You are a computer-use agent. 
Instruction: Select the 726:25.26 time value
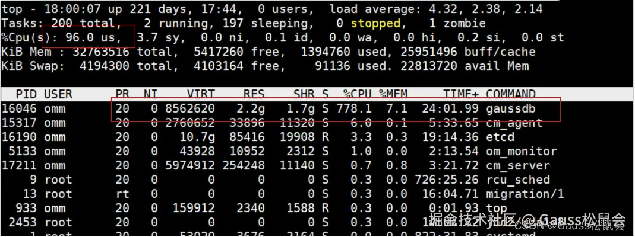click(447, 180)
